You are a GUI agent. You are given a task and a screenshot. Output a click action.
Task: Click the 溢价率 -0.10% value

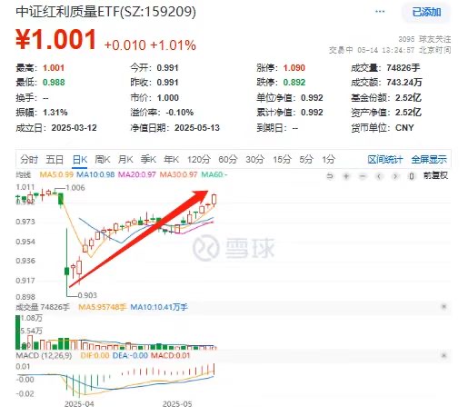[180, 113]
